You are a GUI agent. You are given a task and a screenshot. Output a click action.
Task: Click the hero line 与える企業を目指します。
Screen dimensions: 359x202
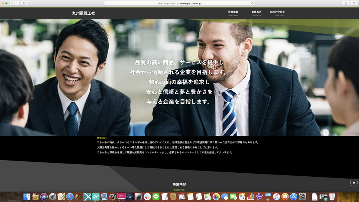click(178, 102)
